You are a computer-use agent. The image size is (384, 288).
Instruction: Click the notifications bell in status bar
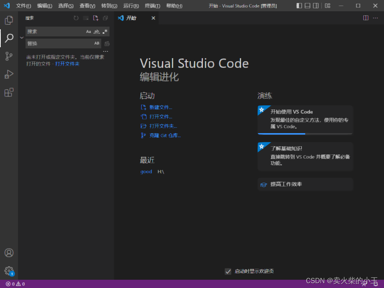[x=376, y=284]
